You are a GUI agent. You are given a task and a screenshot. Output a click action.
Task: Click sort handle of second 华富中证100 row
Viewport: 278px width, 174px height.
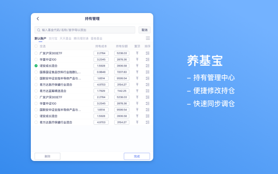pos(148,104)
